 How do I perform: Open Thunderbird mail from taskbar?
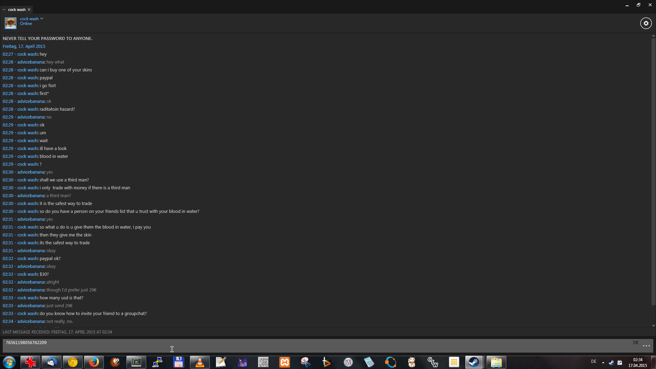coord(52,362)
